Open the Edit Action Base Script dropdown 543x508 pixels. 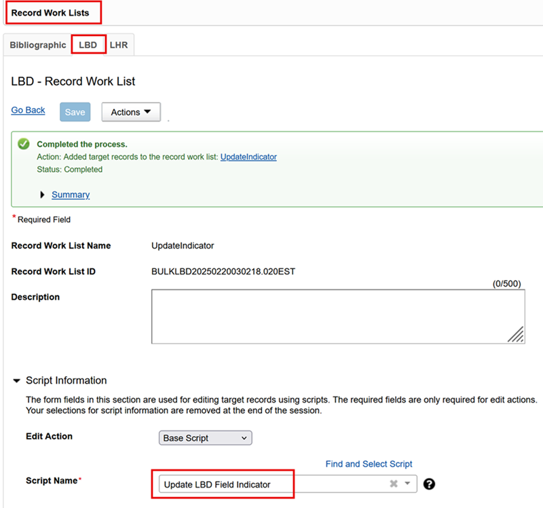coord(205,438)
